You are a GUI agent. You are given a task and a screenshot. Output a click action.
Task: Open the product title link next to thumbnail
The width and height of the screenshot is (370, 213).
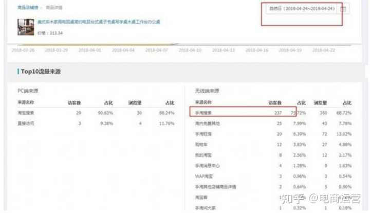[99, 22]
